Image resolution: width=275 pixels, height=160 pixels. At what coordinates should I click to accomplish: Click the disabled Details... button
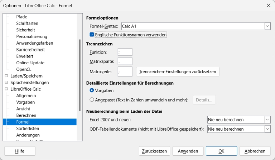point(204,100)
